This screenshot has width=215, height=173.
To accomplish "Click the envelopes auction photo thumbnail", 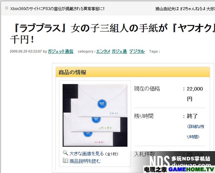I will pyautogui.click(x=95, y=115).
